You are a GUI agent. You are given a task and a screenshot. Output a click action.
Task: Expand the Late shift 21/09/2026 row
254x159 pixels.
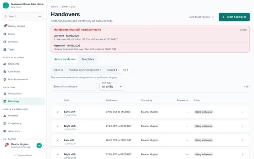click(58, 140)
